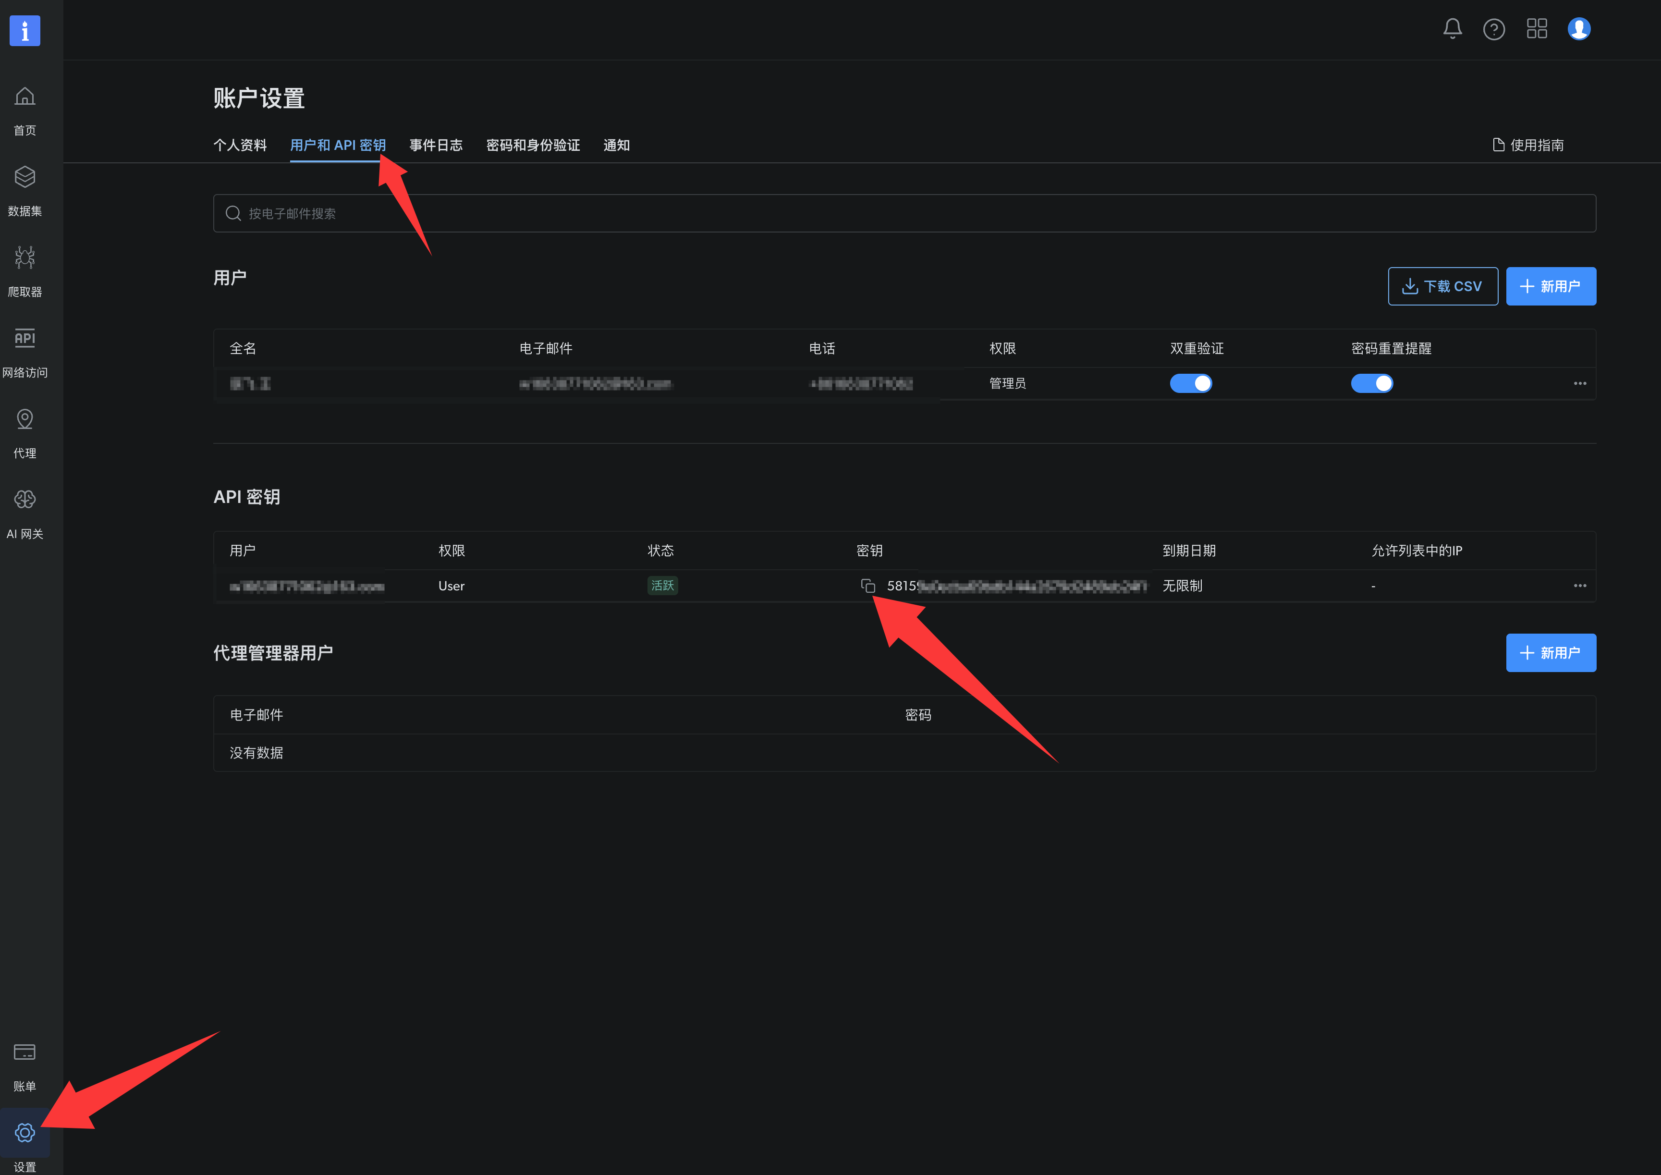Click the 活跃 status badge
This screenshot has height=1175, width=1661.
pyautogui.click(x=663, y=585)
